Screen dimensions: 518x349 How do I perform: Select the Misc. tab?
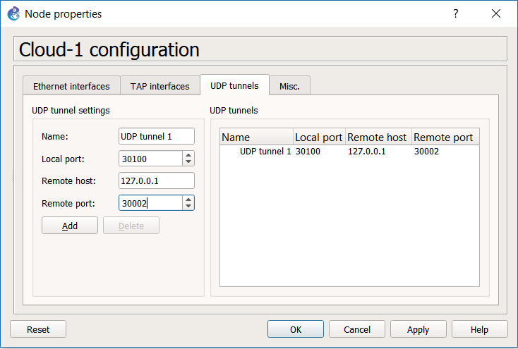tap(290, 86)
